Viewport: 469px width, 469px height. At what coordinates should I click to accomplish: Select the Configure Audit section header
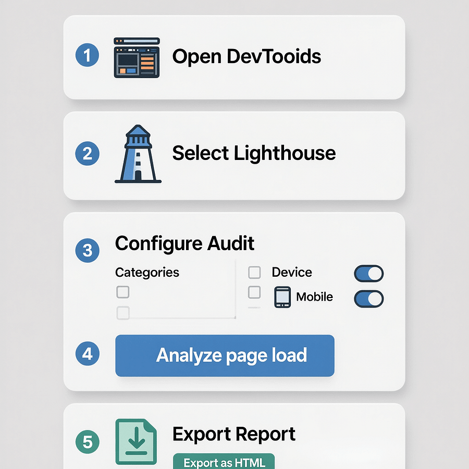184,243
